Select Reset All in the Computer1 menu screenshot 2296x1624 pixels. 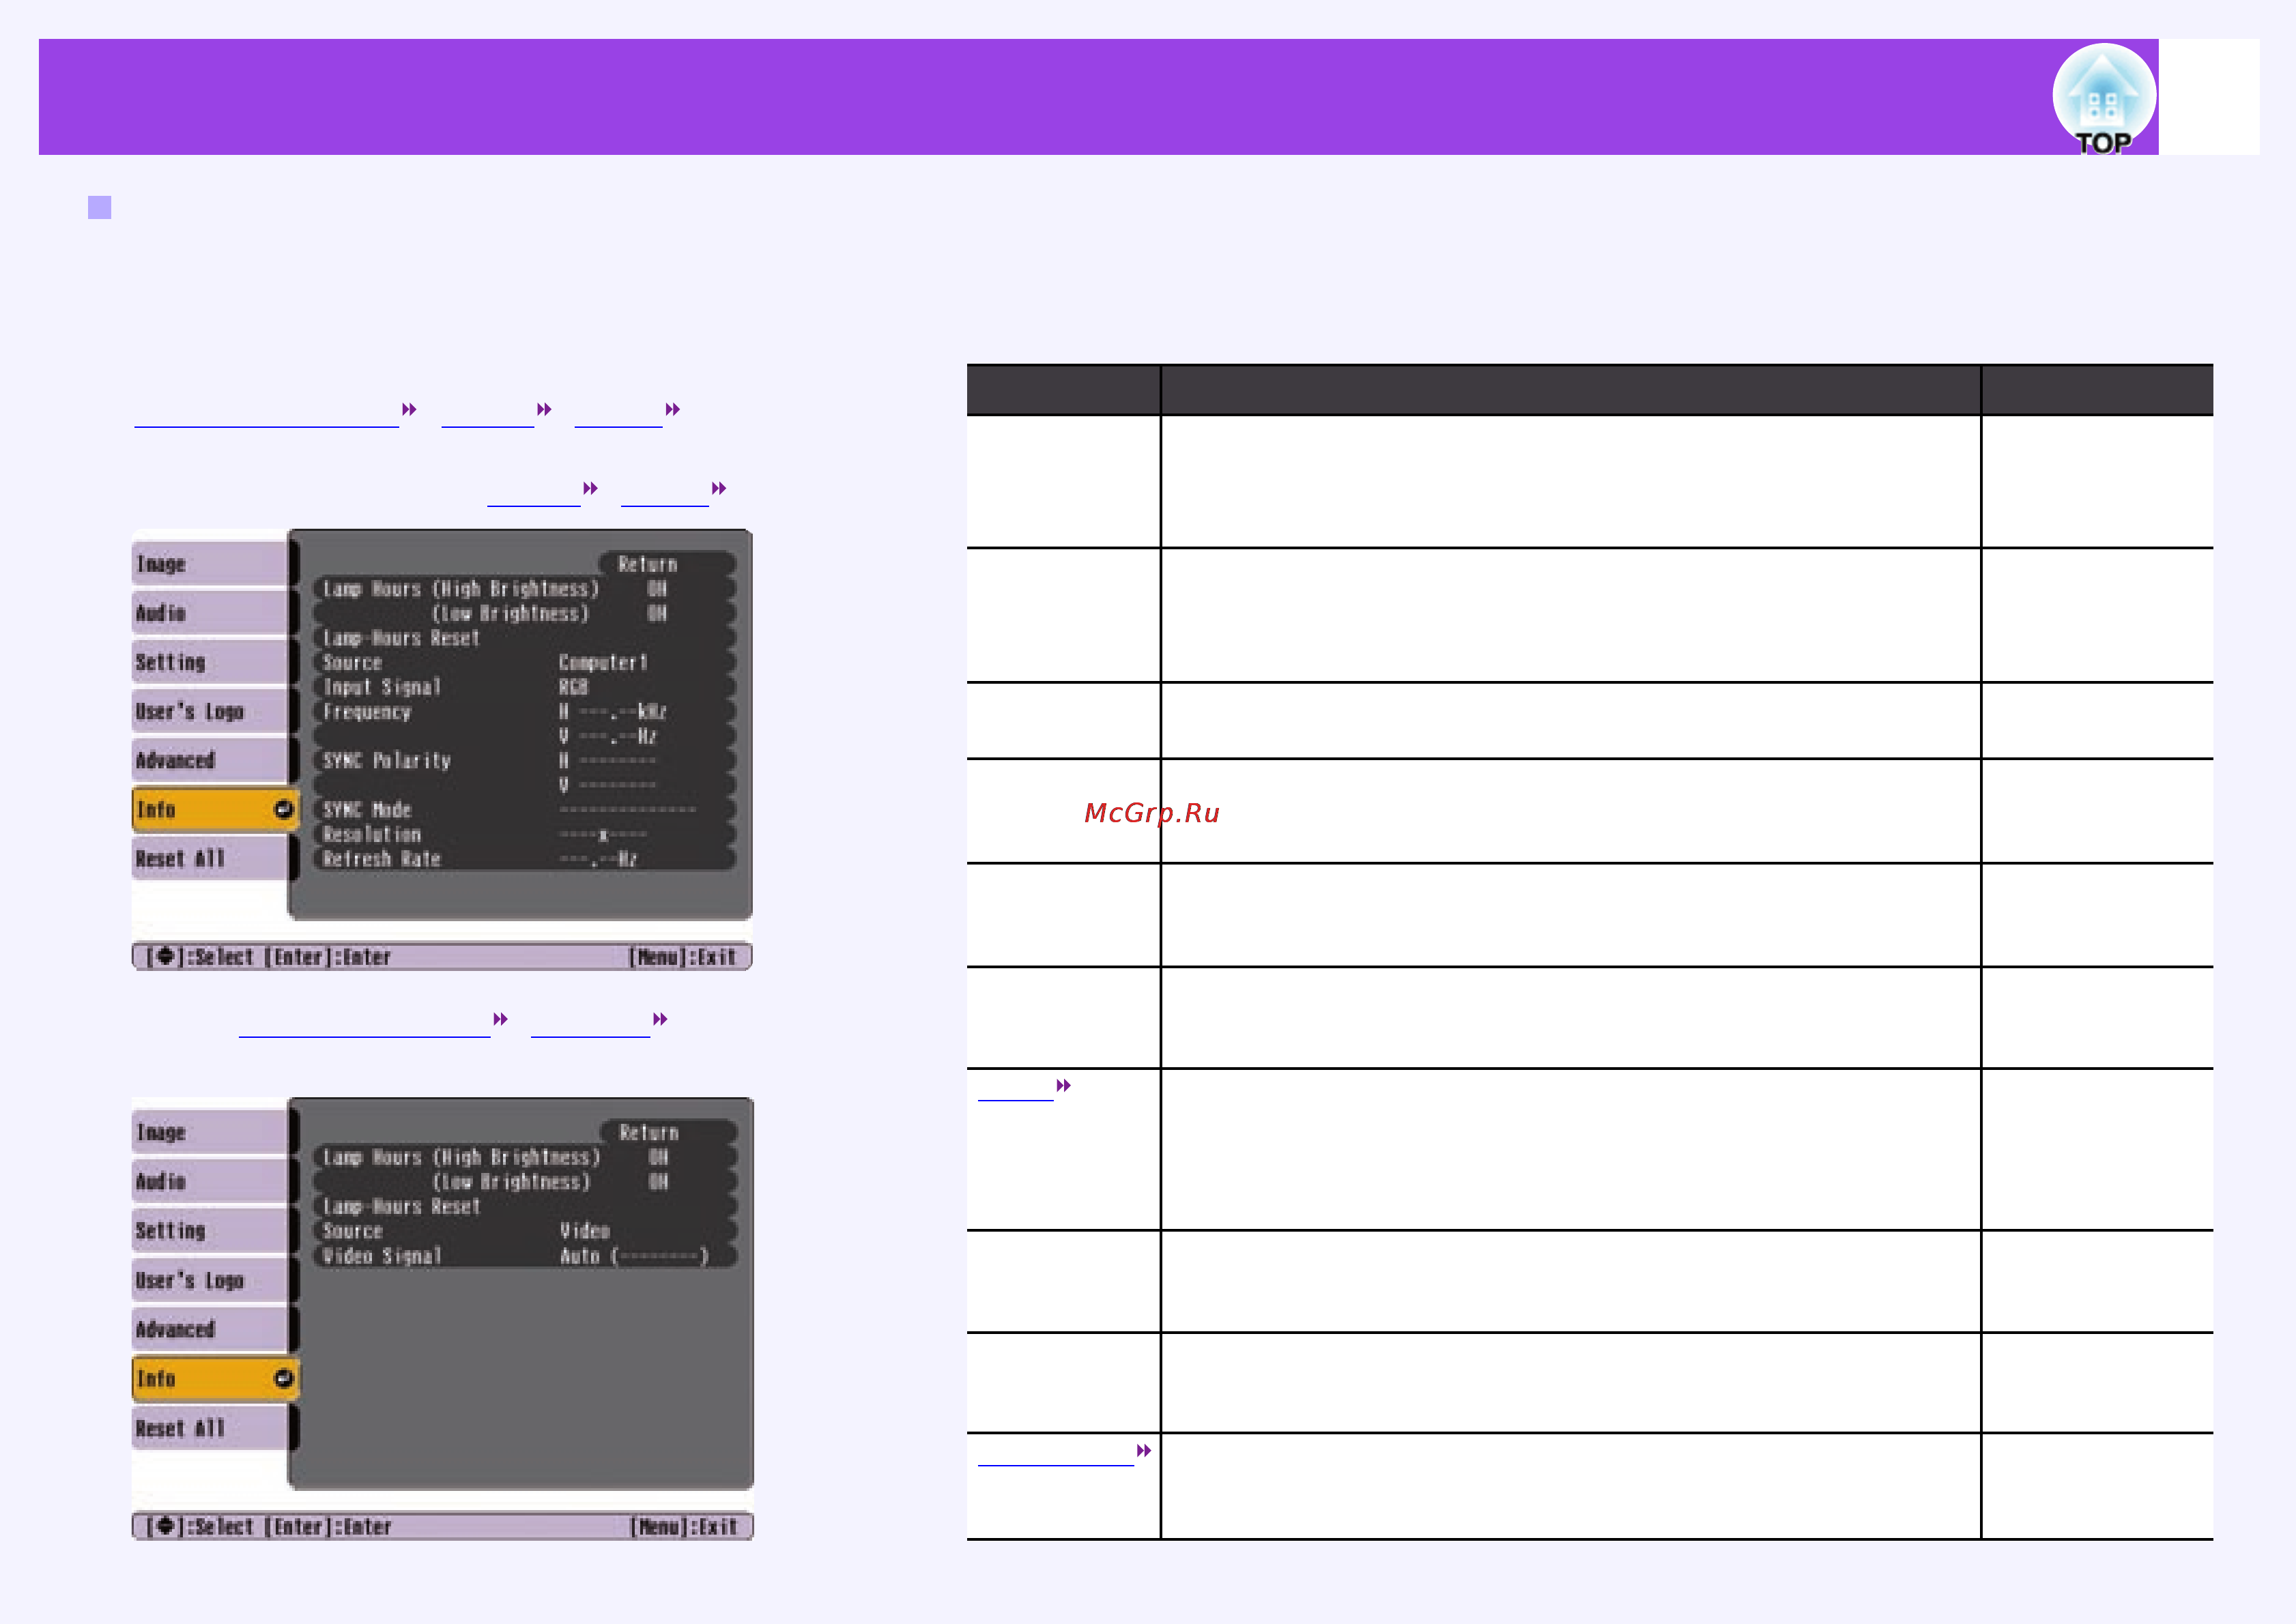coord(210,858)
